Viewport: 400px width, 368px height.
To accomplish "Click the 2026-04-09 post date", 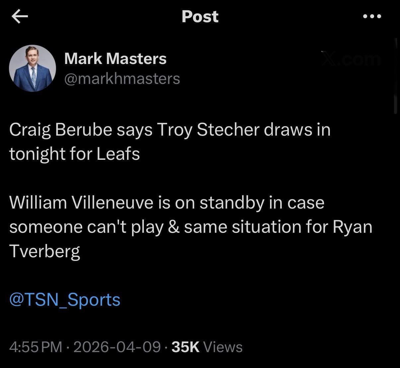I will 117,347.
